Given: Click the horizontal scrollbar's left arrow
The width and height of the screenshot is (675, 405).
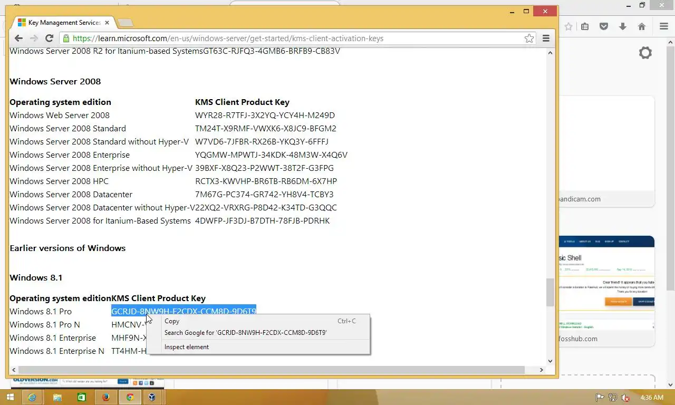Looking at the screenshot, I should (14, 370).
